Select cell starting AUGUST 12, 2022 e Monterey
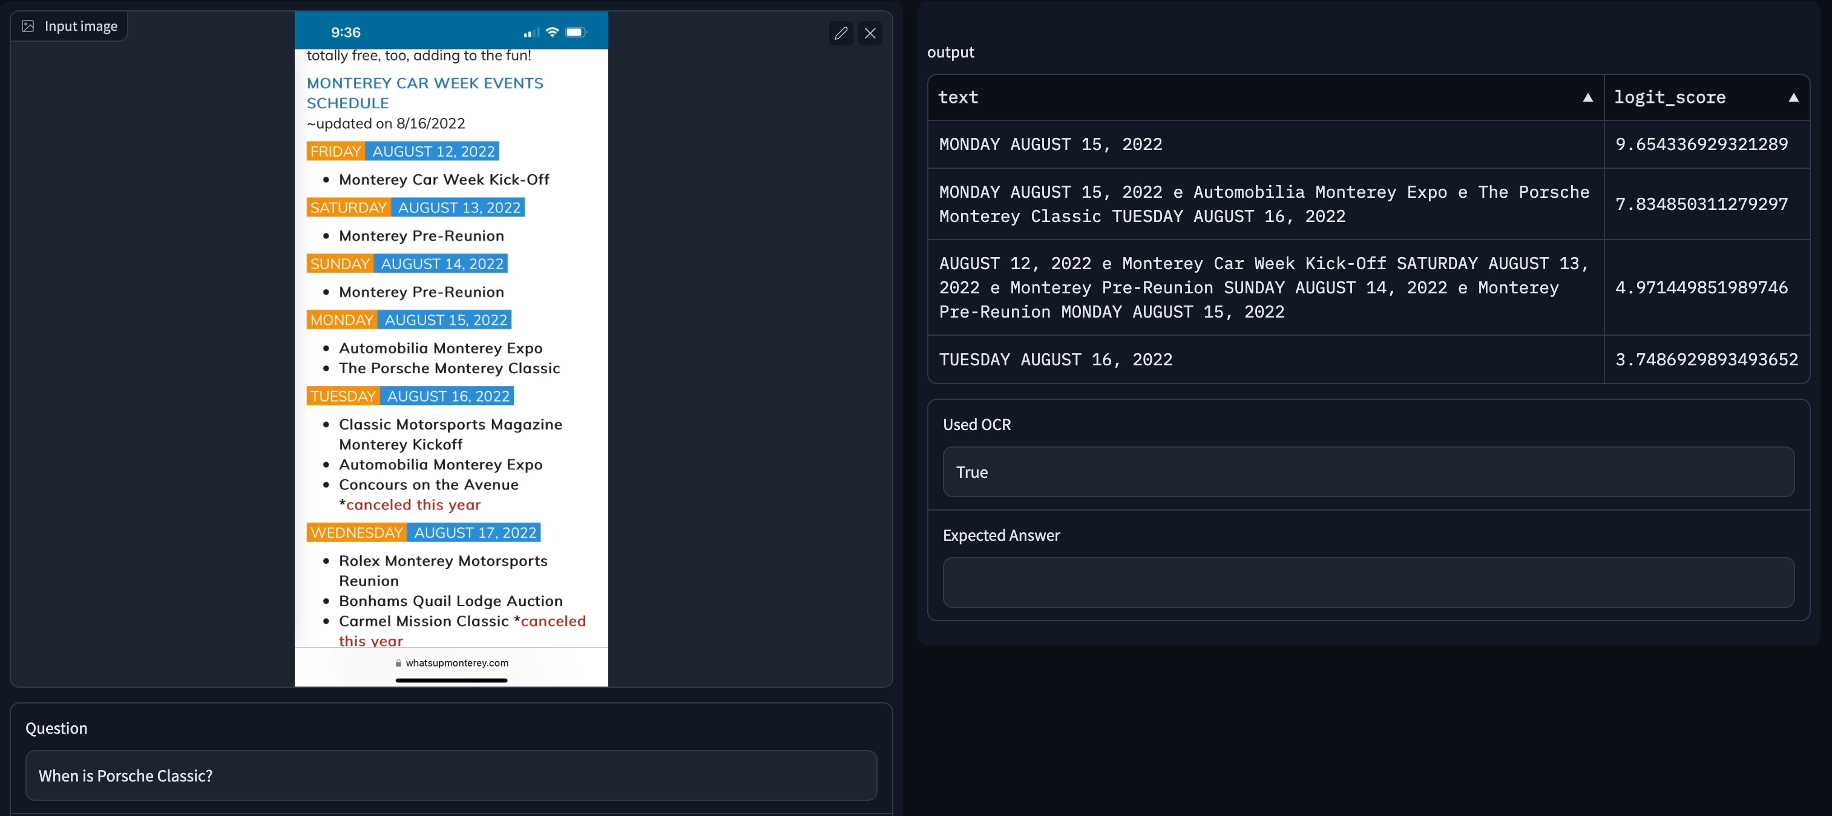1832x816 pixels. click(x=1266, y=288)
